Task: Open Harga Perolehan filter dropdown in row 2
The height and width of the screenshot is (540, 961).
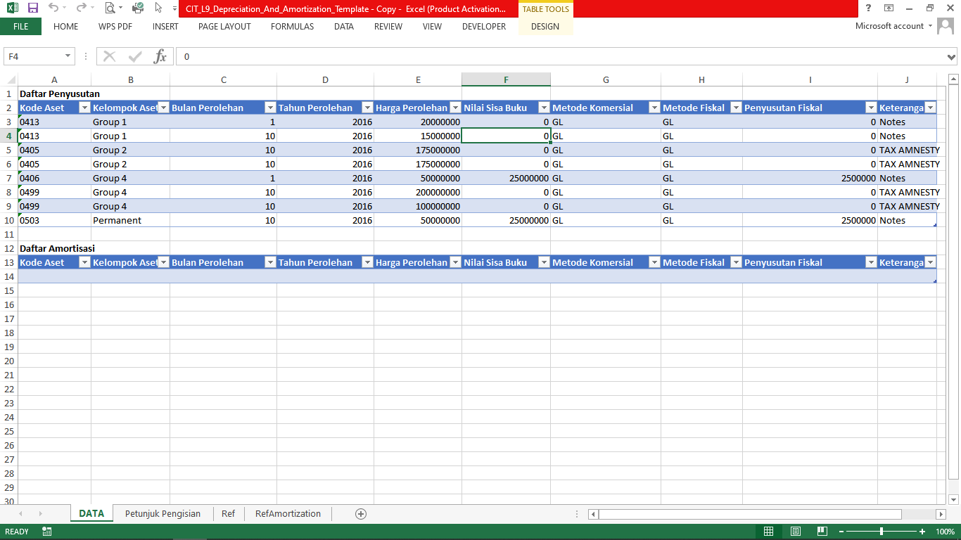Action: (x=454, y=108)
